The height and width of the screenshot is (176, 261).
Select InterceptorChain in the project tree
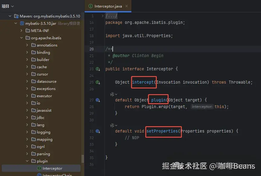[54, 174]
